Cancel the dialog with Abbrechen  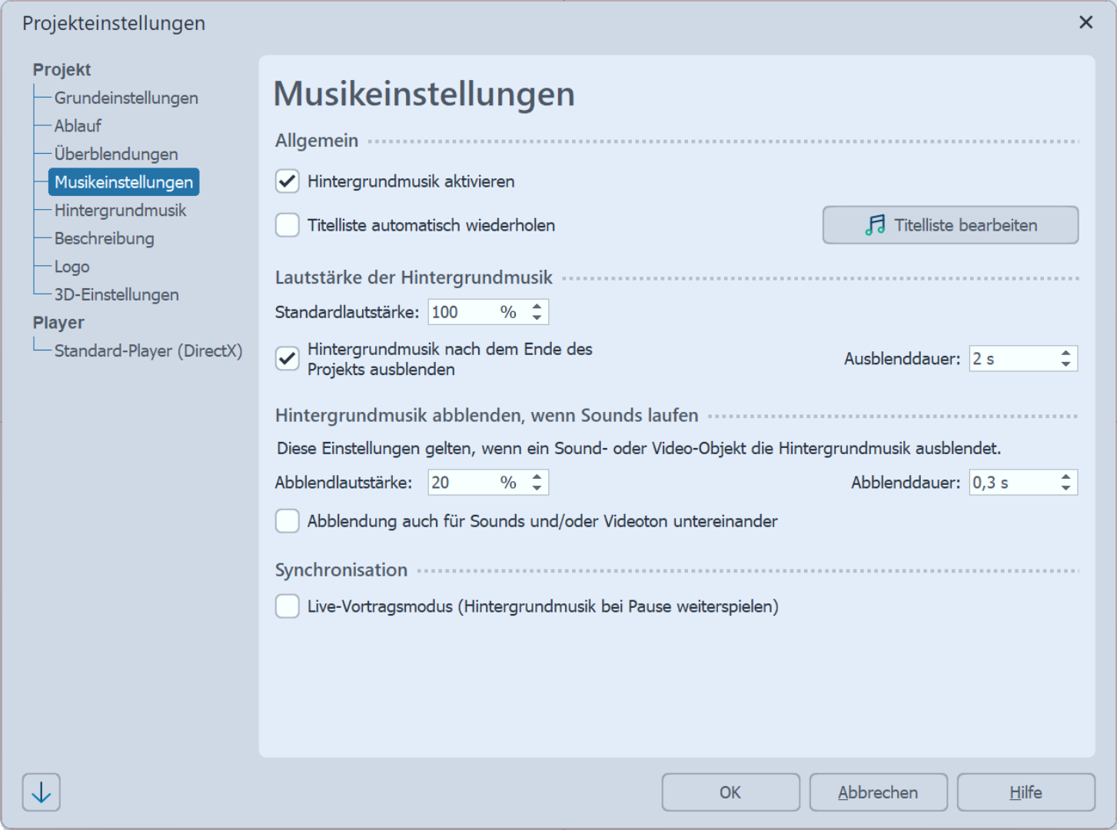pyautogui.click(x=878, y=792)
